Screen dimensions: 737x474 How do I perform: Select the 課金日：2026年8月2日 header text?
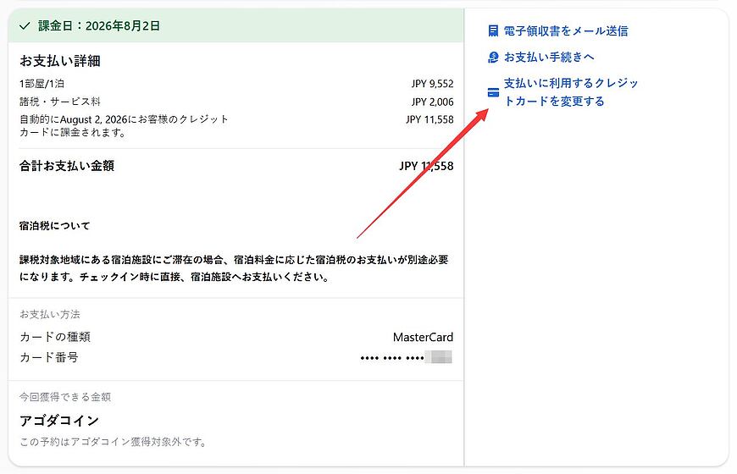(x=99, y=26)
